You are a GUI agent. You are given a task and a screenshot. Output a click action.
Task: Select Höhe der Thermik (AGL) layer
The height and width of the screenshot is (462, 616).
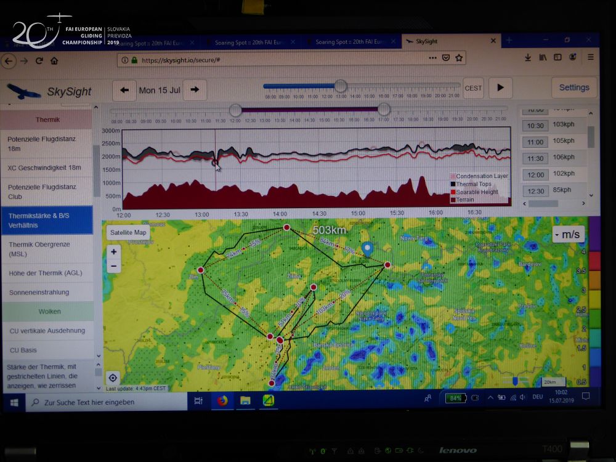(x=47, y=273)
